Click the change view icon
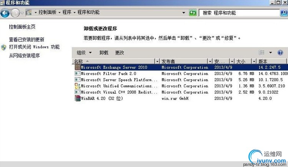Image resolution: width=288 pixels, height=167 pixels. tap(262, 52)
